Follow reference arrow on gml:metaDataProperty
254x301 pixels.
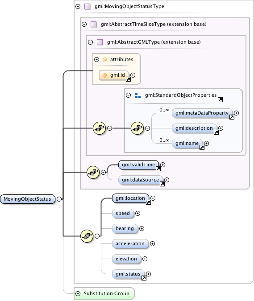tap(232, 117)
